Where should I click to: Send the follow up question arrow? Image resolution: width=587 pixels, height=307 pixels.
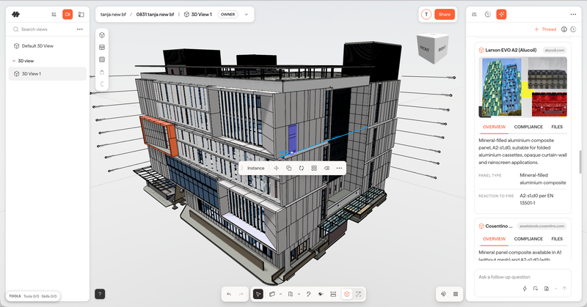tap(564, 289)
